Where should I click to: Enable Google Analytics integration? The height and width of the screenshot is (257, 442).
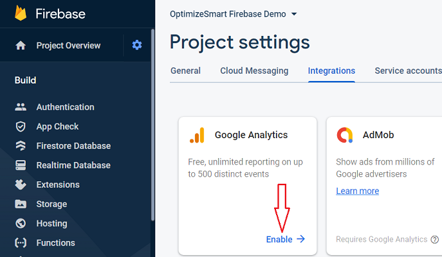tap(286, 239)
